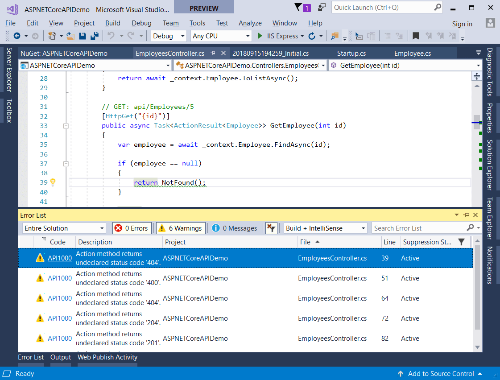
Task: Close the EmployeesController.cs tab
Action: 223,53
